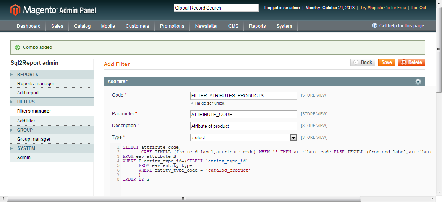Viewport: 442px width, 202px height.
Task: Click the 'ORDER BY 2' SQL line
Action: [136, 179]
